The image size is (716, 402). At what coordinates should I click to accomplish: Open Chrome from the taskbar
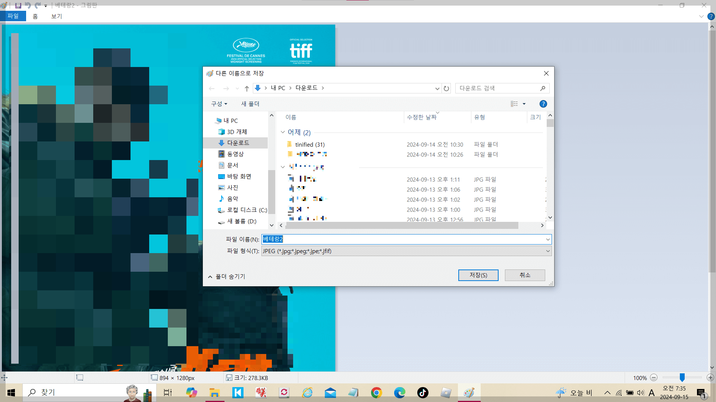coord(376,392)
